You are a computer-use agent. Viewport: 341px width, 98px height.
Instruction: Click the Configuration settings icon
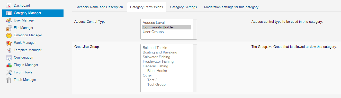9,57
